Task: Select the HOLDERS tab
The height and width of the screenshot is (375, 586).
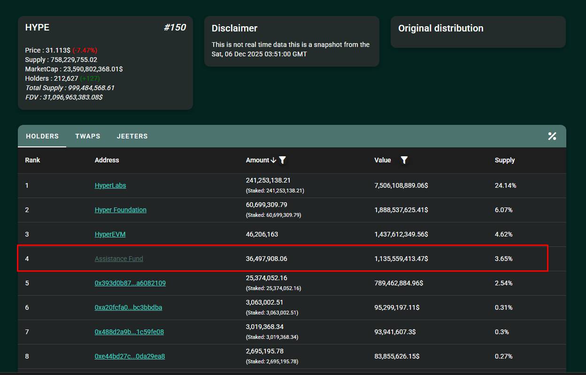Action: point(42,136)
